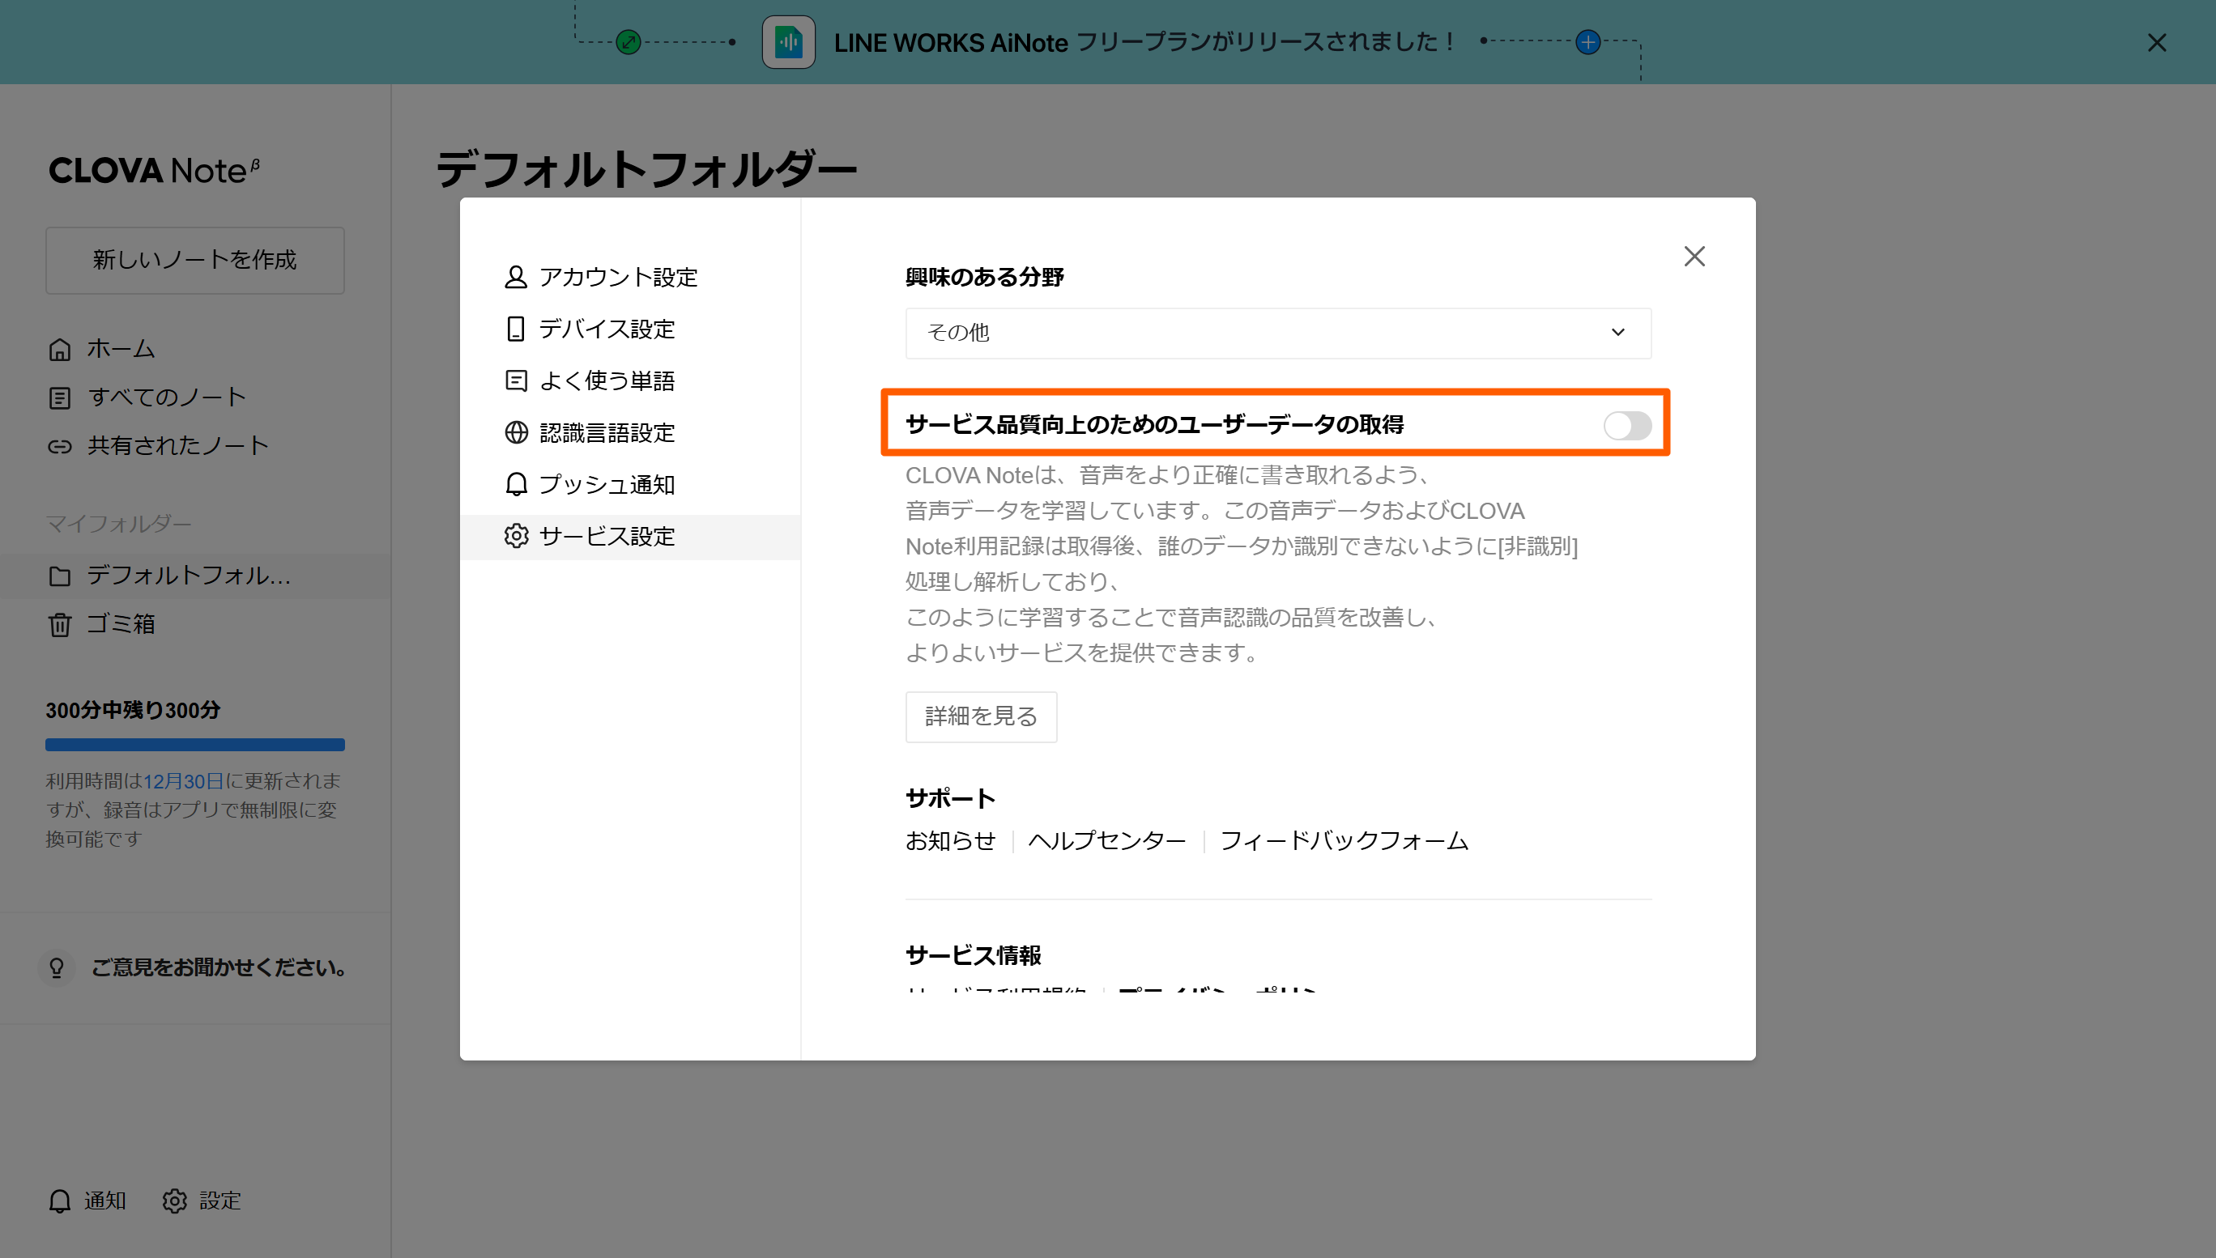Image resolution: width=2216 pixels, height=1258 pixels.
Task: Open the 興味のある分野 dropdown
Action: tap(1277, 333)
